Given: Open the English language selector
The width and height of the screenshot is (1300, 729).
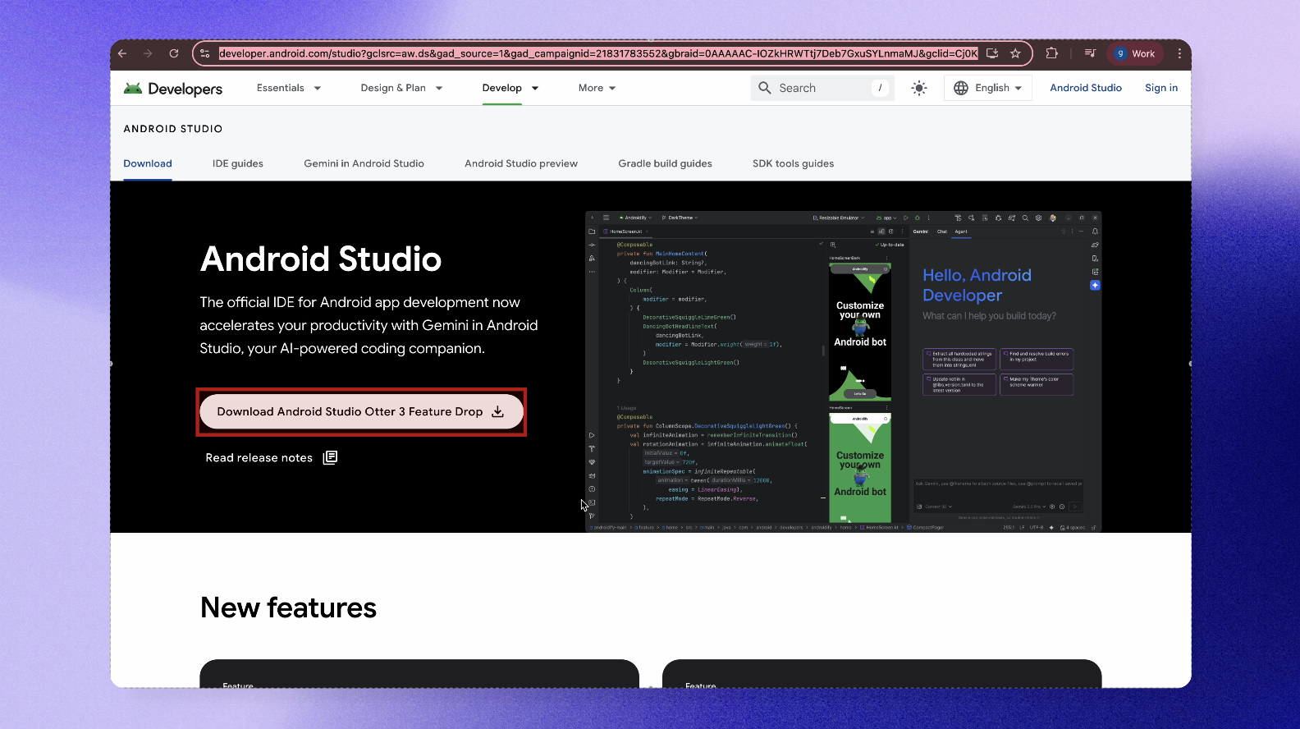Looking at the screenshot, I should 988,88.
